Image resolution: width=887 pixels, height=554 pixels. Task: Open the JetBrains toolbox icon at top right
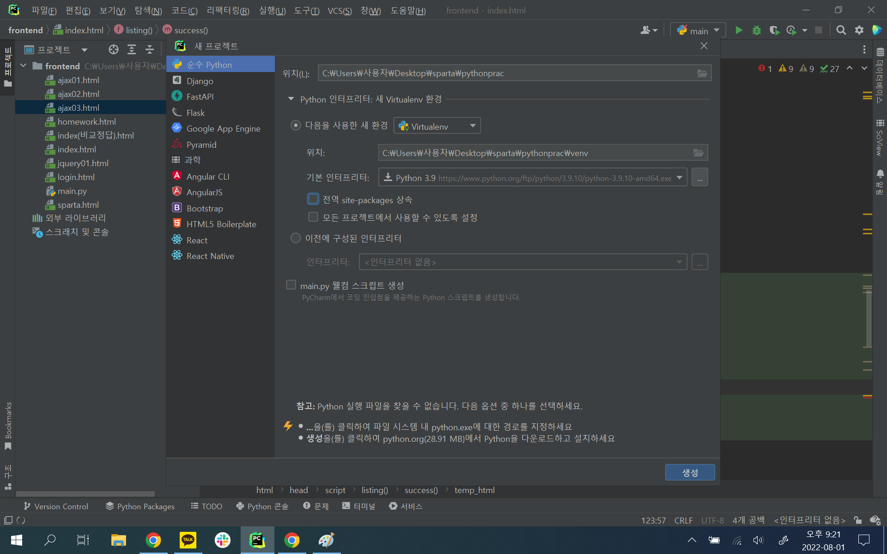tap(877, 30)
